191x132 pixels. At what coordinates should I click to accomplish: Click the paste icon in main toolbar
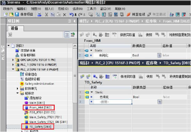pyautogui.click(x=59, y=14)
